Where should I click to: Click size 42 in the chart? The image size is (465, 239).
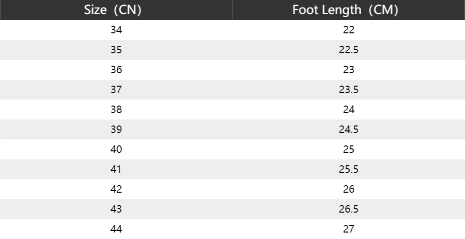(116, 189)
